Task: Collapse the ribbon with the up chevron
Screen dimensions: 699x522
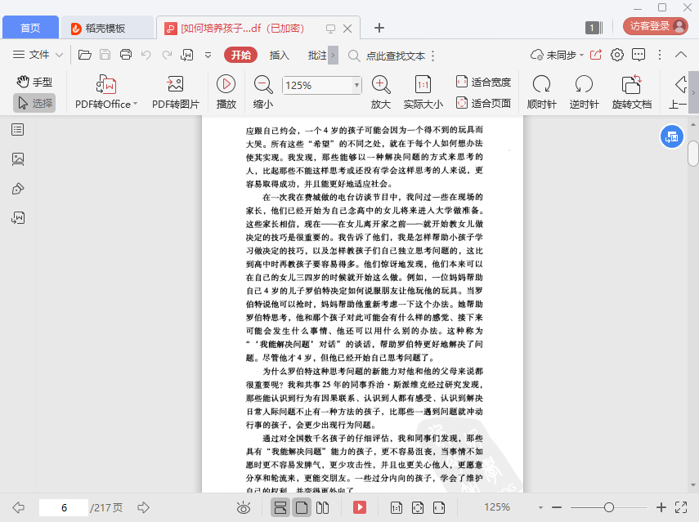Action: [x=681, y=55]
